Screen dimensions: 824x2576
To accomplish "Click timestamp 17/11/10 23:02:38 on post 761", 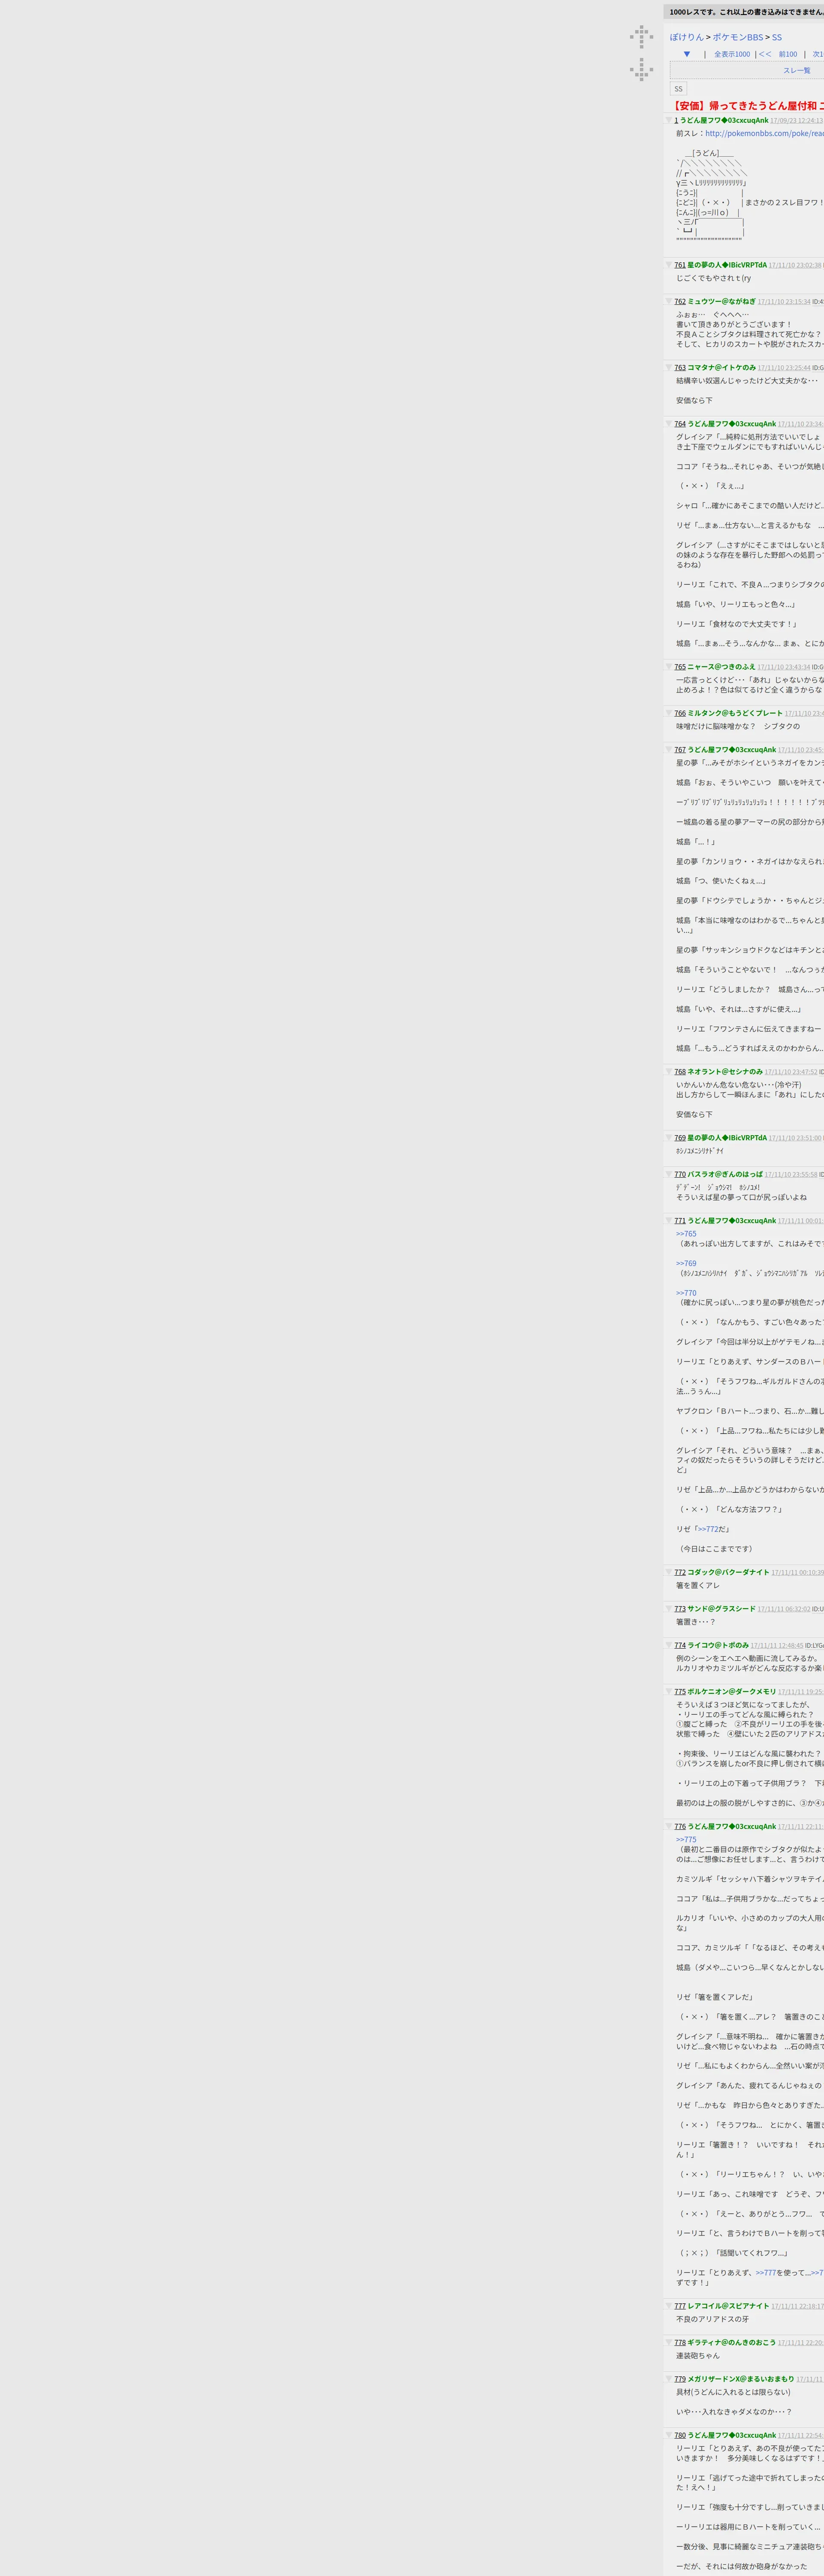I will point(795,265).
